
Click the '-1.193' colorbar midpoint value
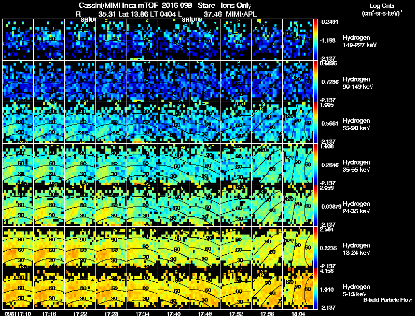(x=328, y=40)
